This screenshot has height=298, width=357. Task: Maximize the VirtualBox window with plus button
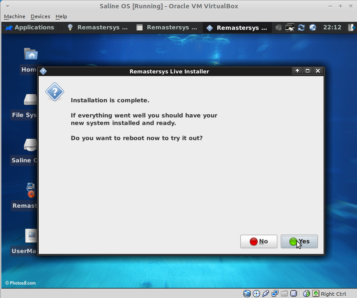[341, 6]
